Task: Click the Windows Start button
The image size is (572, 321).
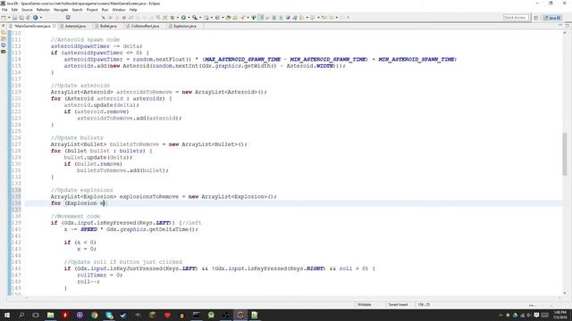Action: [x=7, y=315]
